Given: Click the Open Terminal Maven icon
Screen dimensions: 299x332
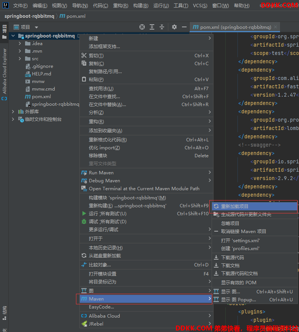Looking at the screenshot, I should [84, 188].
